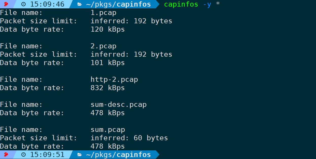Click the 2.pcap file name
This screenshot has height=159, width=316.
(103, 46)
